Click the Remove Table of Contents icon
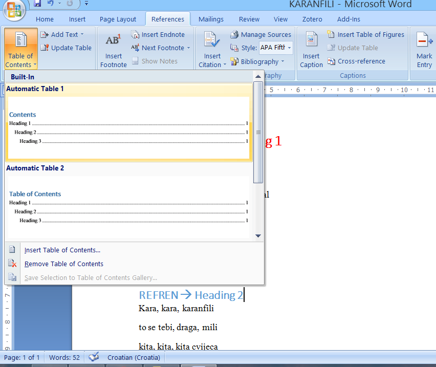The image size is (436, 367). click(x=12, y=263)
